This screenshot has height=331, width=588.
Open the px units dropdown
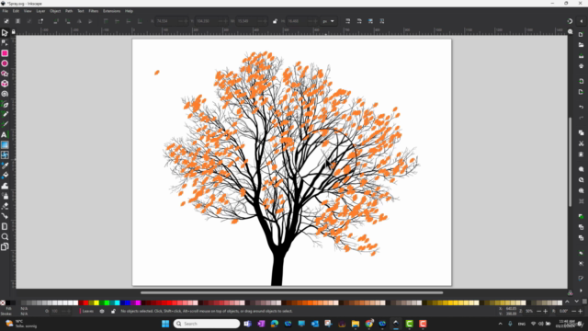(329, 21)
